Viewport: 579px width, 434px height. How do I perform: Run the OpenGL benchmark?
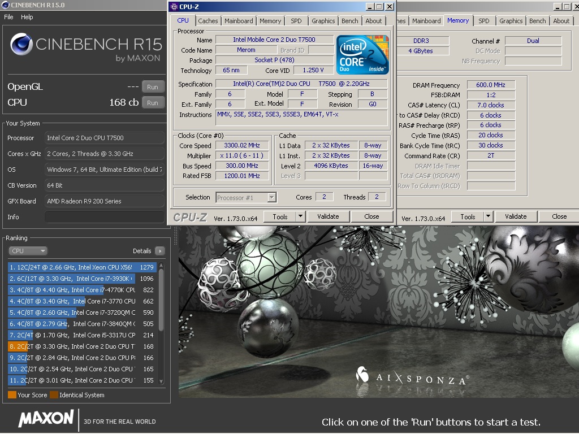click(153, 87)
